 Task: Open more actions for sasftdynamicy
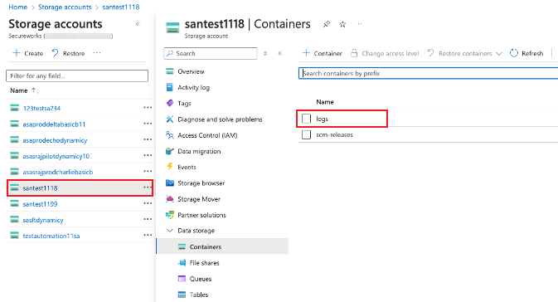point(148,219)
